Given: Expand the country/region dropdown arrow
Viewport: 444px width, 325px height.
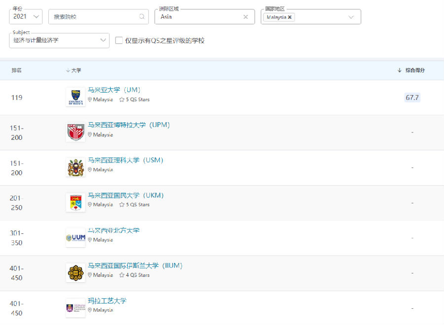Looking at the screenshot, I should coord(351,17).
